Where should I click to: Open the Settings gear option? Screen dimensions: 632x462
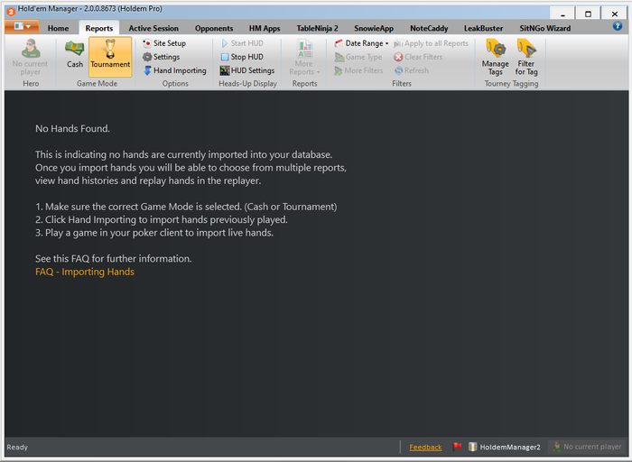coord(162,57)
